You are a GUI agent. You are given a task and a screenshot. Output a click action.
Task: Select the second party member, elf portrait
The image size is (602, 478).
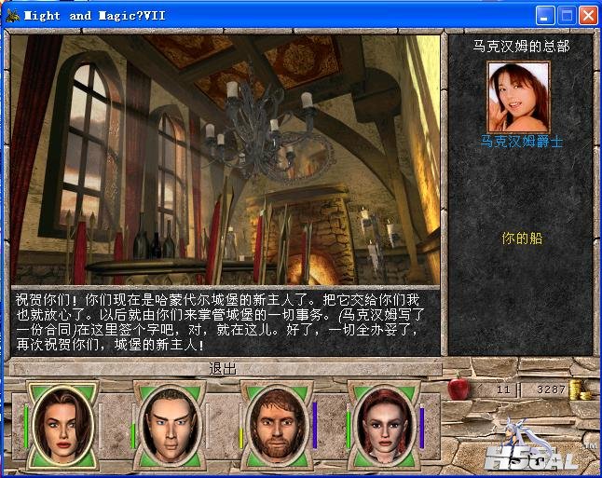[x=171, y=426]
